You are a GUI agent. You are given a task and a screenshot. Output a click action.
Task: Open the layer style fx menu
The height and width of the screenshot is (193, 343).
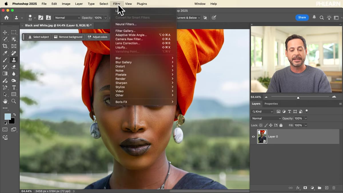pyautogui.click(x=298, y=188)
